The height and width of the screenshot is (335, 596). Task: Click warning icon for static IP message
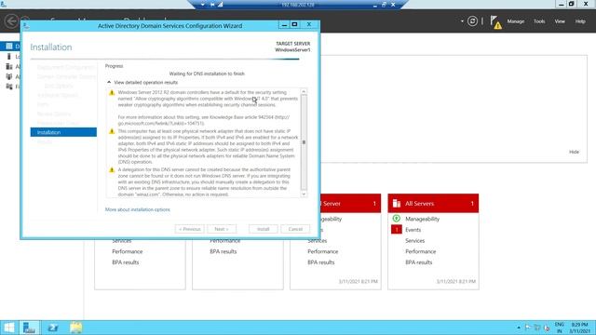(x=112, y=131)
